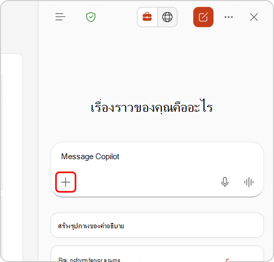Switch to Web mode globe toggle

pos(167,17)
